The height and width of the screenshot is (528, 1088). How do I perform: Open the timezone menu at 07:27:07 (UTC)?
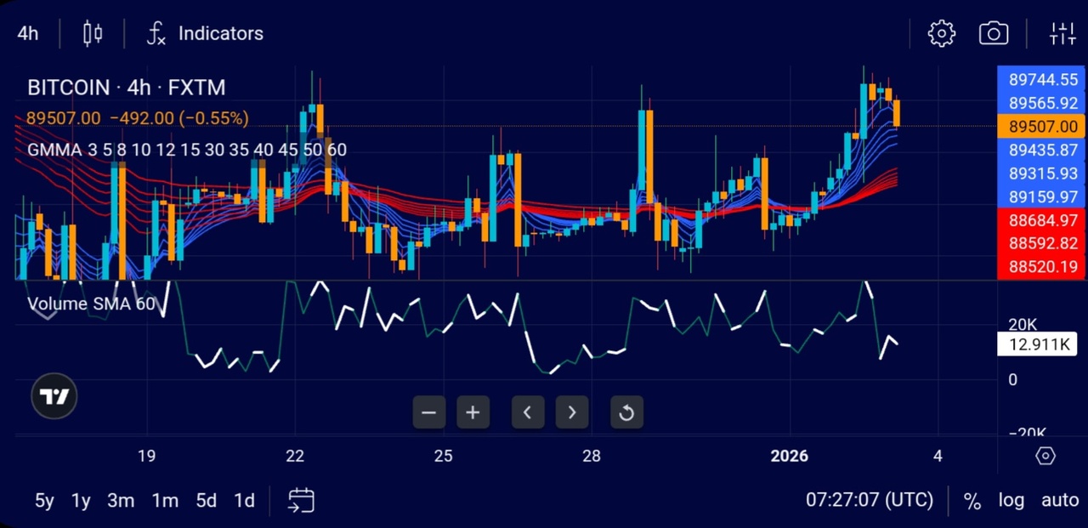click(x=869, y=500)
